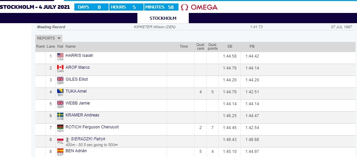The height and width of the screenshot is (157, 357).
Task: Click the Stockholm - 4 July 2021 title
Action: click(35, 7)
